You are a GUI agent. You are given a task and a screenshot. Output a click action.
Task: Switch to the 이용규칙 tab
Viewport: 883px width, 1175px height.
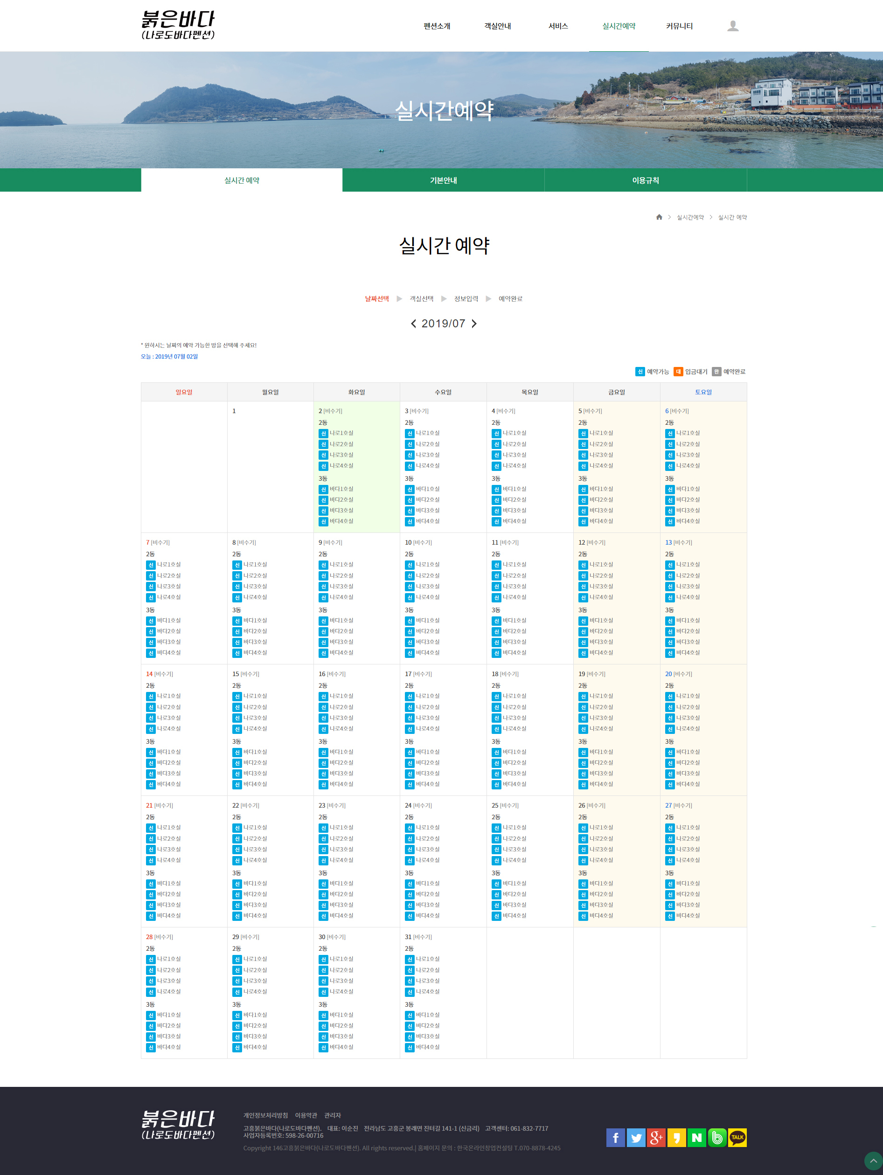645,180
